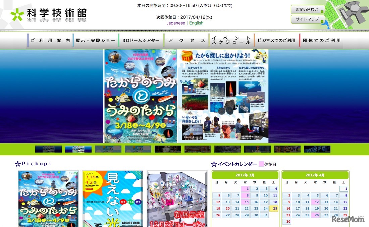Open the サイトマップ button
The width and height of the screenshot is (369, 227).
pos(308,19)
